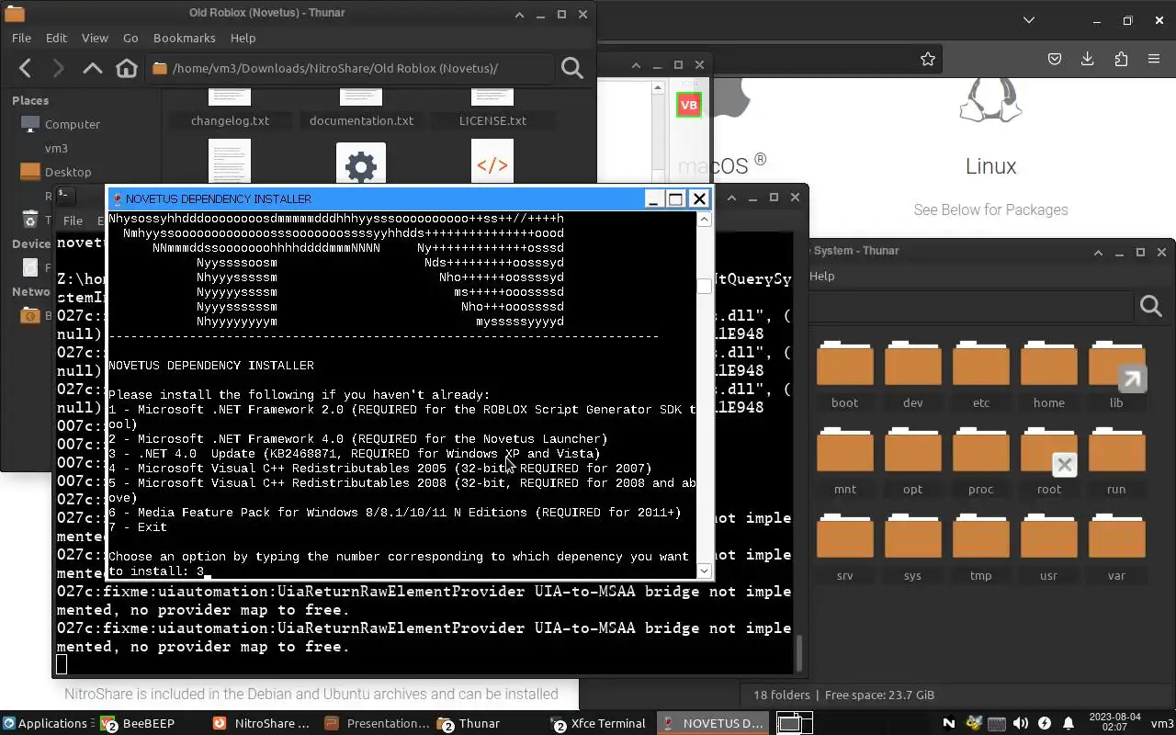This screenshot has height=735, width=1176.
Task: Open Go menu in Thunar
Action: click(x=130, y=38)
